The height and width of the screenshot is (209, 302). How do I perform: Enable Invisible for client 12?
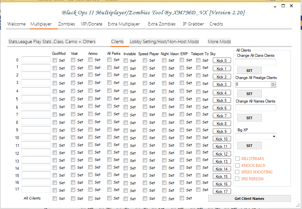(126, 153)
